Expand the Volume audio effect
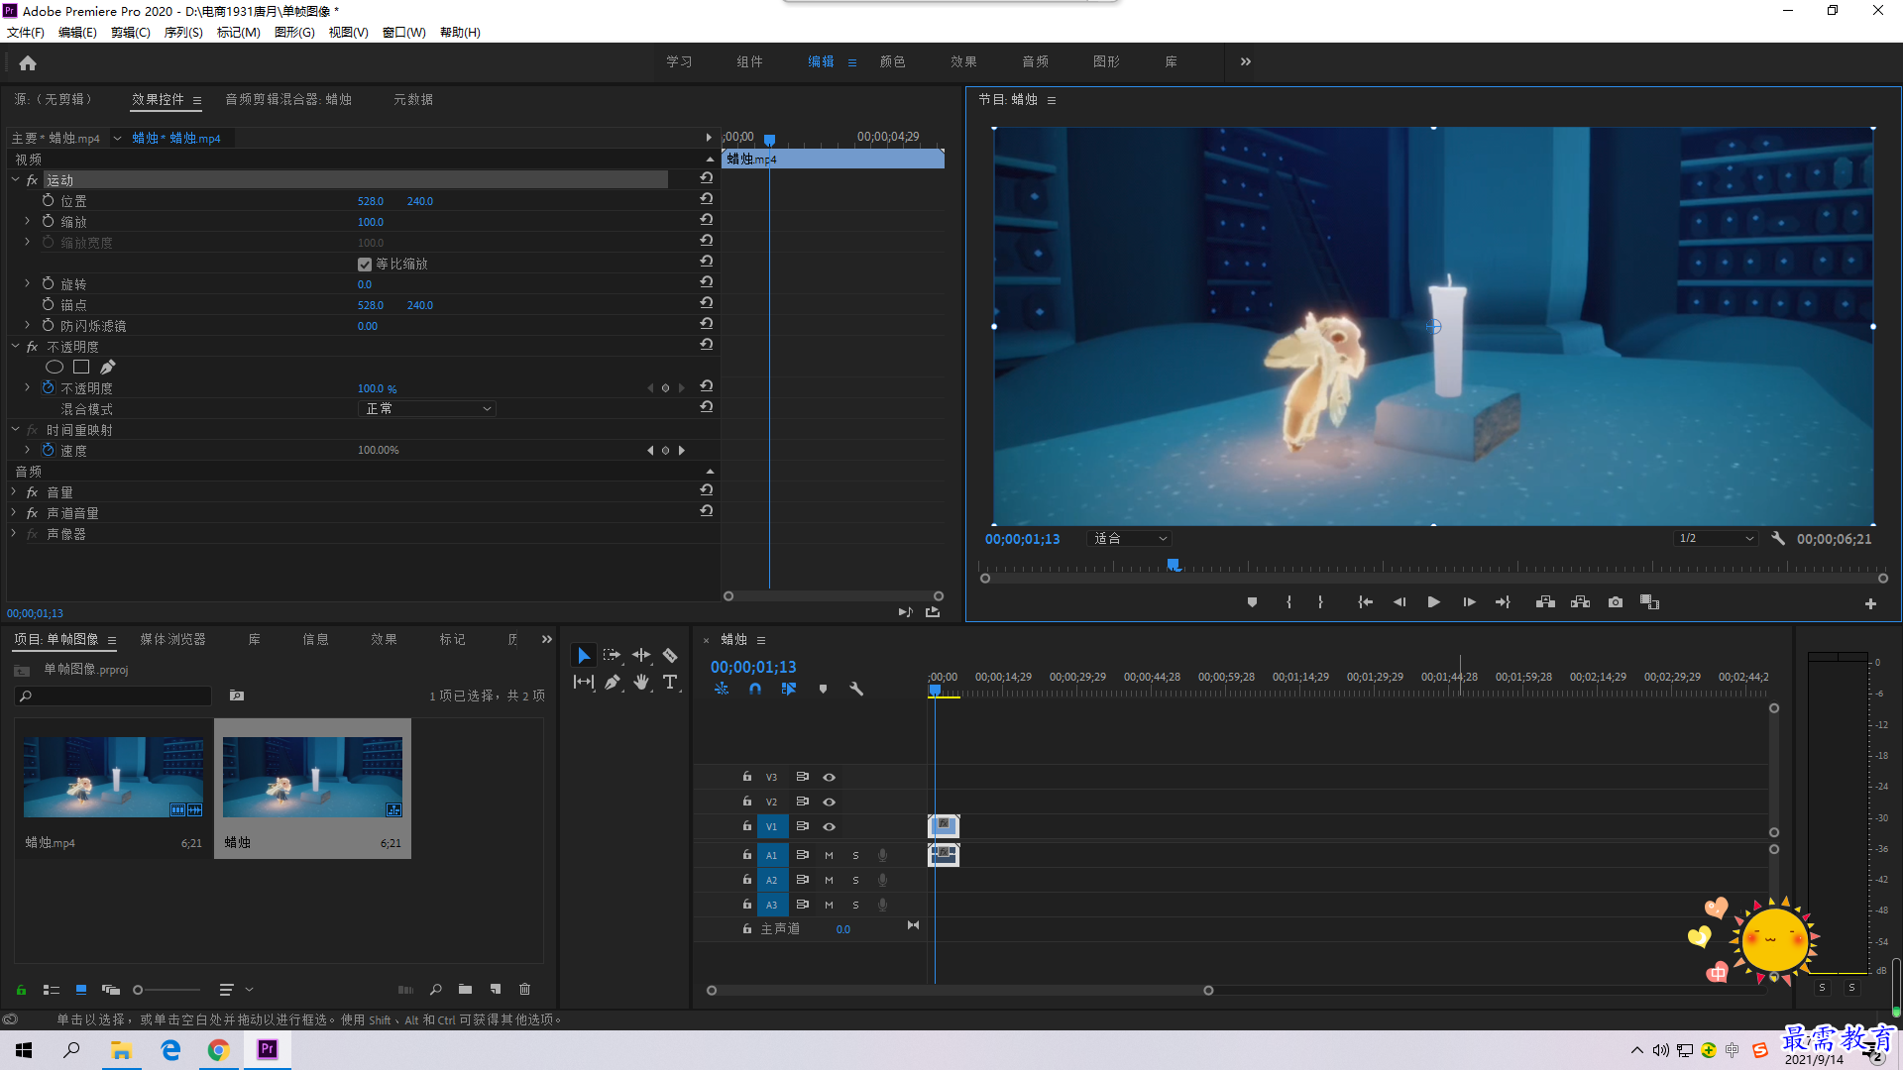 tap(14, 491)
